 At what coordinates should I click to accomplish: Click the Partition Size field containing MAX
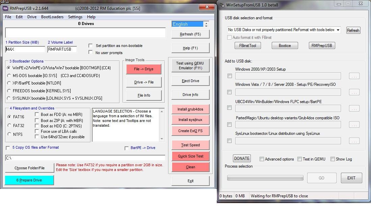25,49
